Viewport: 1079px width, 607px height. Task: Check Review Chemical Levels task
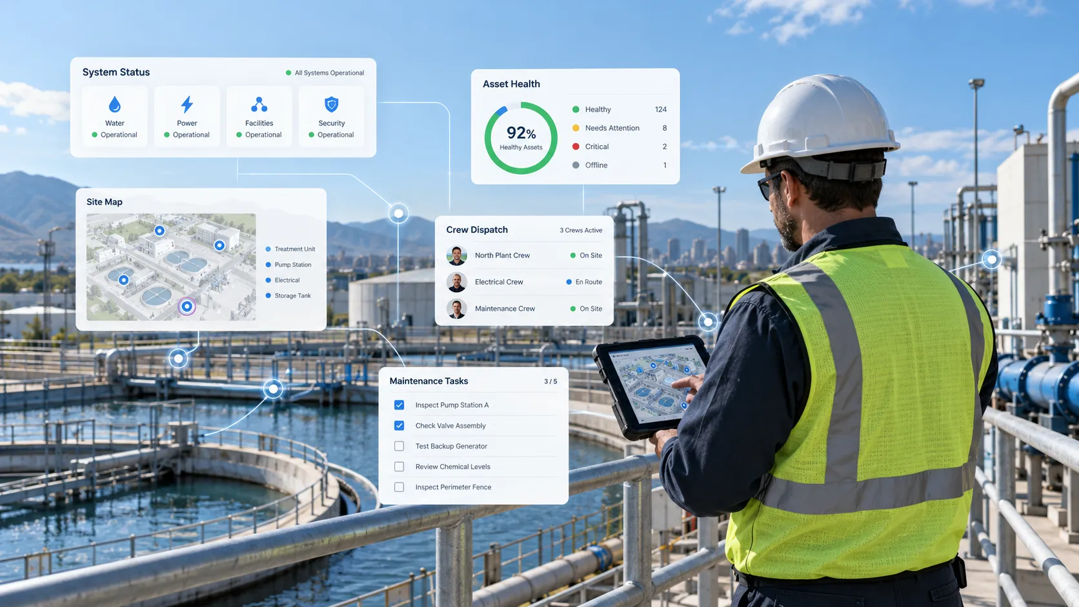(x=399, y=466)
